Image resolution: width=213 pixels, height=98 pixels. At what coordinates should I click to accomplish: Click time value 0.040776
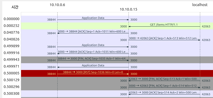coord(12,33)
